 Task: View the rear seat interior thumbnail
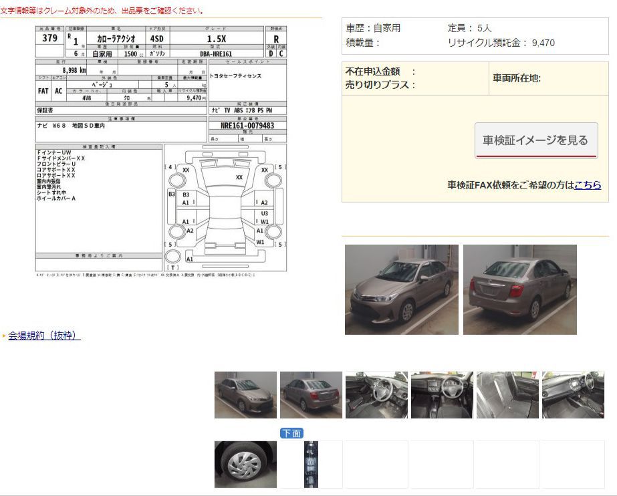507,395
